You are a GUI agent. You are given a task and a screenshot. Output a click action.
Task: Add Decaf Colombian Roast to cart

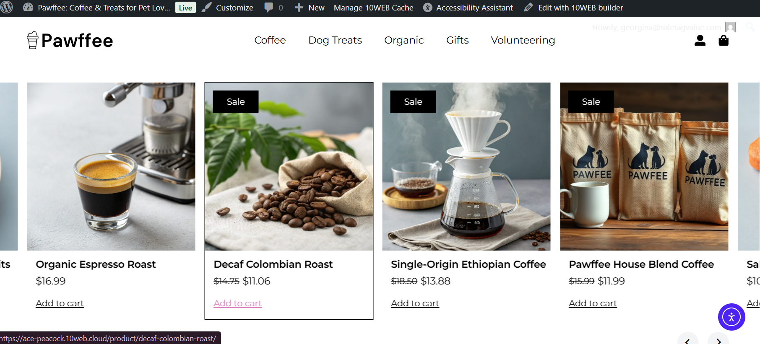pyautogui.click(x=238, y=303)
